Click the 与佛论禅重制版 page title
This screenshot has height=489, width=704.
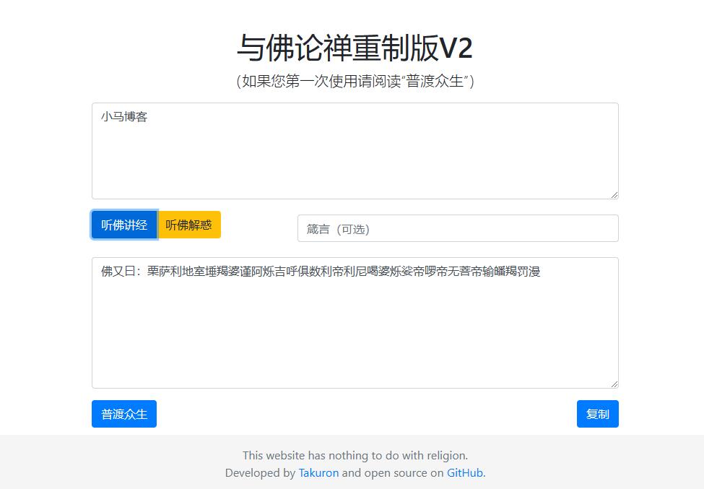coord(337,48)
